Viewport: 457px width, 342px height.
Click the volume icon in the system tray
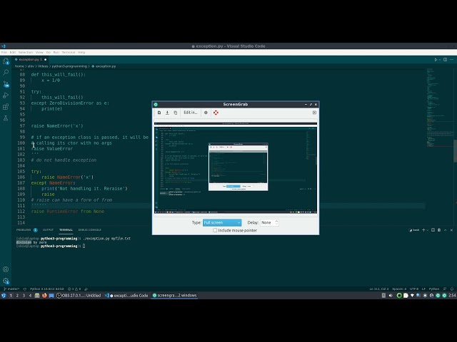click(x=391, y=296)
